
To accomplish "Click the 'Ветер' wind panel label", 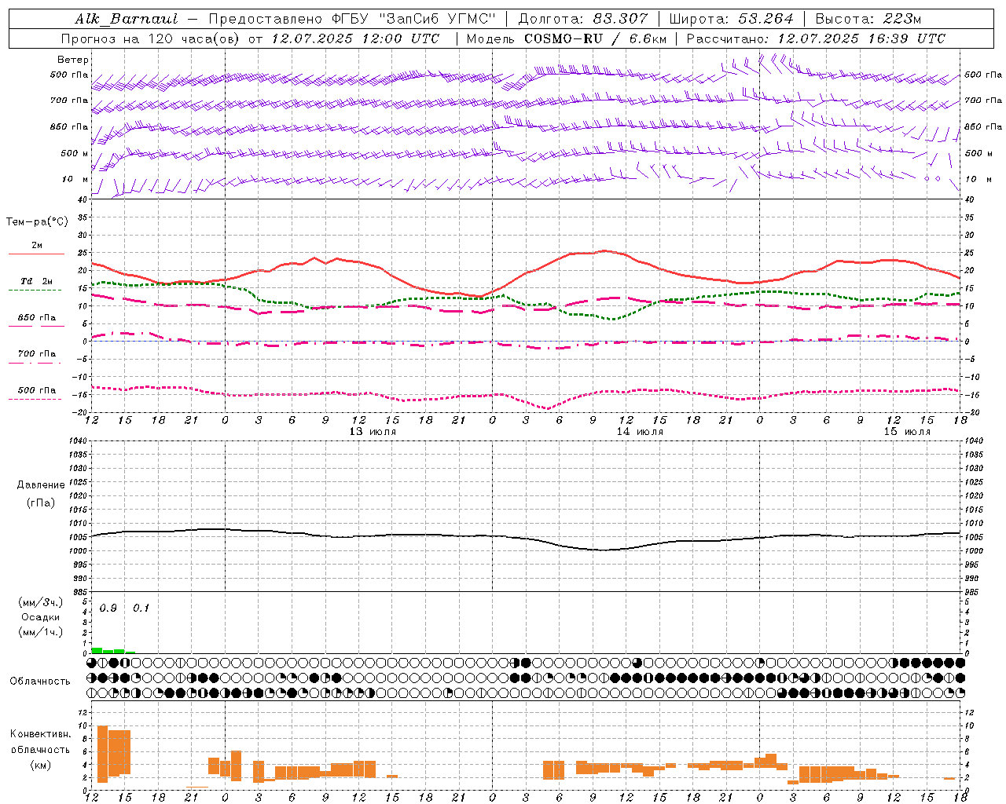I will 73,60.
